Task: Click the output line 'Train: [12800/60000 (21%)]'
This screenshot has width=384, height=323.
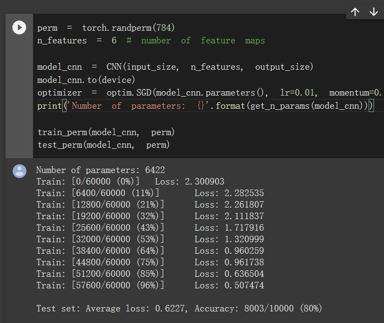Action: tap(150, 204)
